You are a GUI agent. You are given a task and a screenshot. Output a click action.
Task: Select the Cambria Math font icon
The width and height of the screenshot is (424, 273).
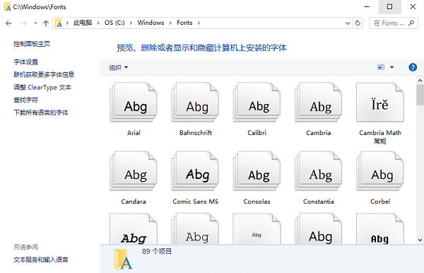pos(380,103)
